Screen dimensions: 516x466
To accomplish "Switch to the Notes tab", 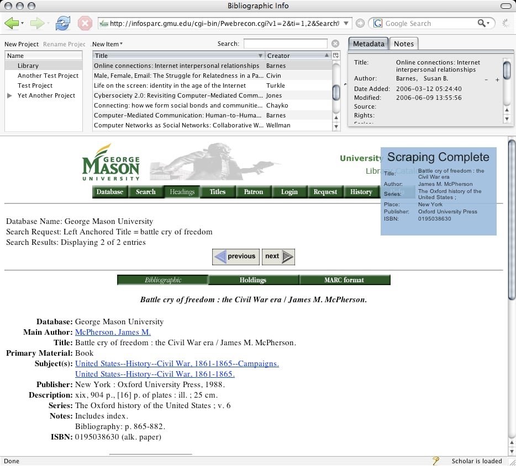I will tap(404, 44).
